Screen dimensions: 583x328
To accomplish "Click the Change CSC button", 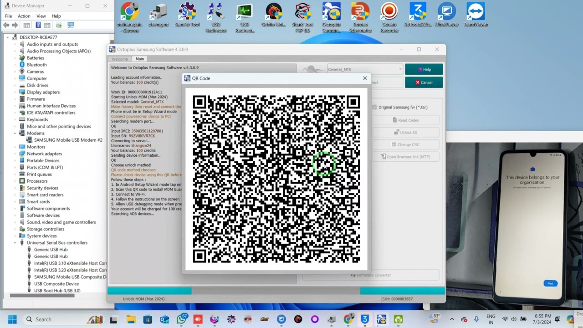I will tap(405, 144).
